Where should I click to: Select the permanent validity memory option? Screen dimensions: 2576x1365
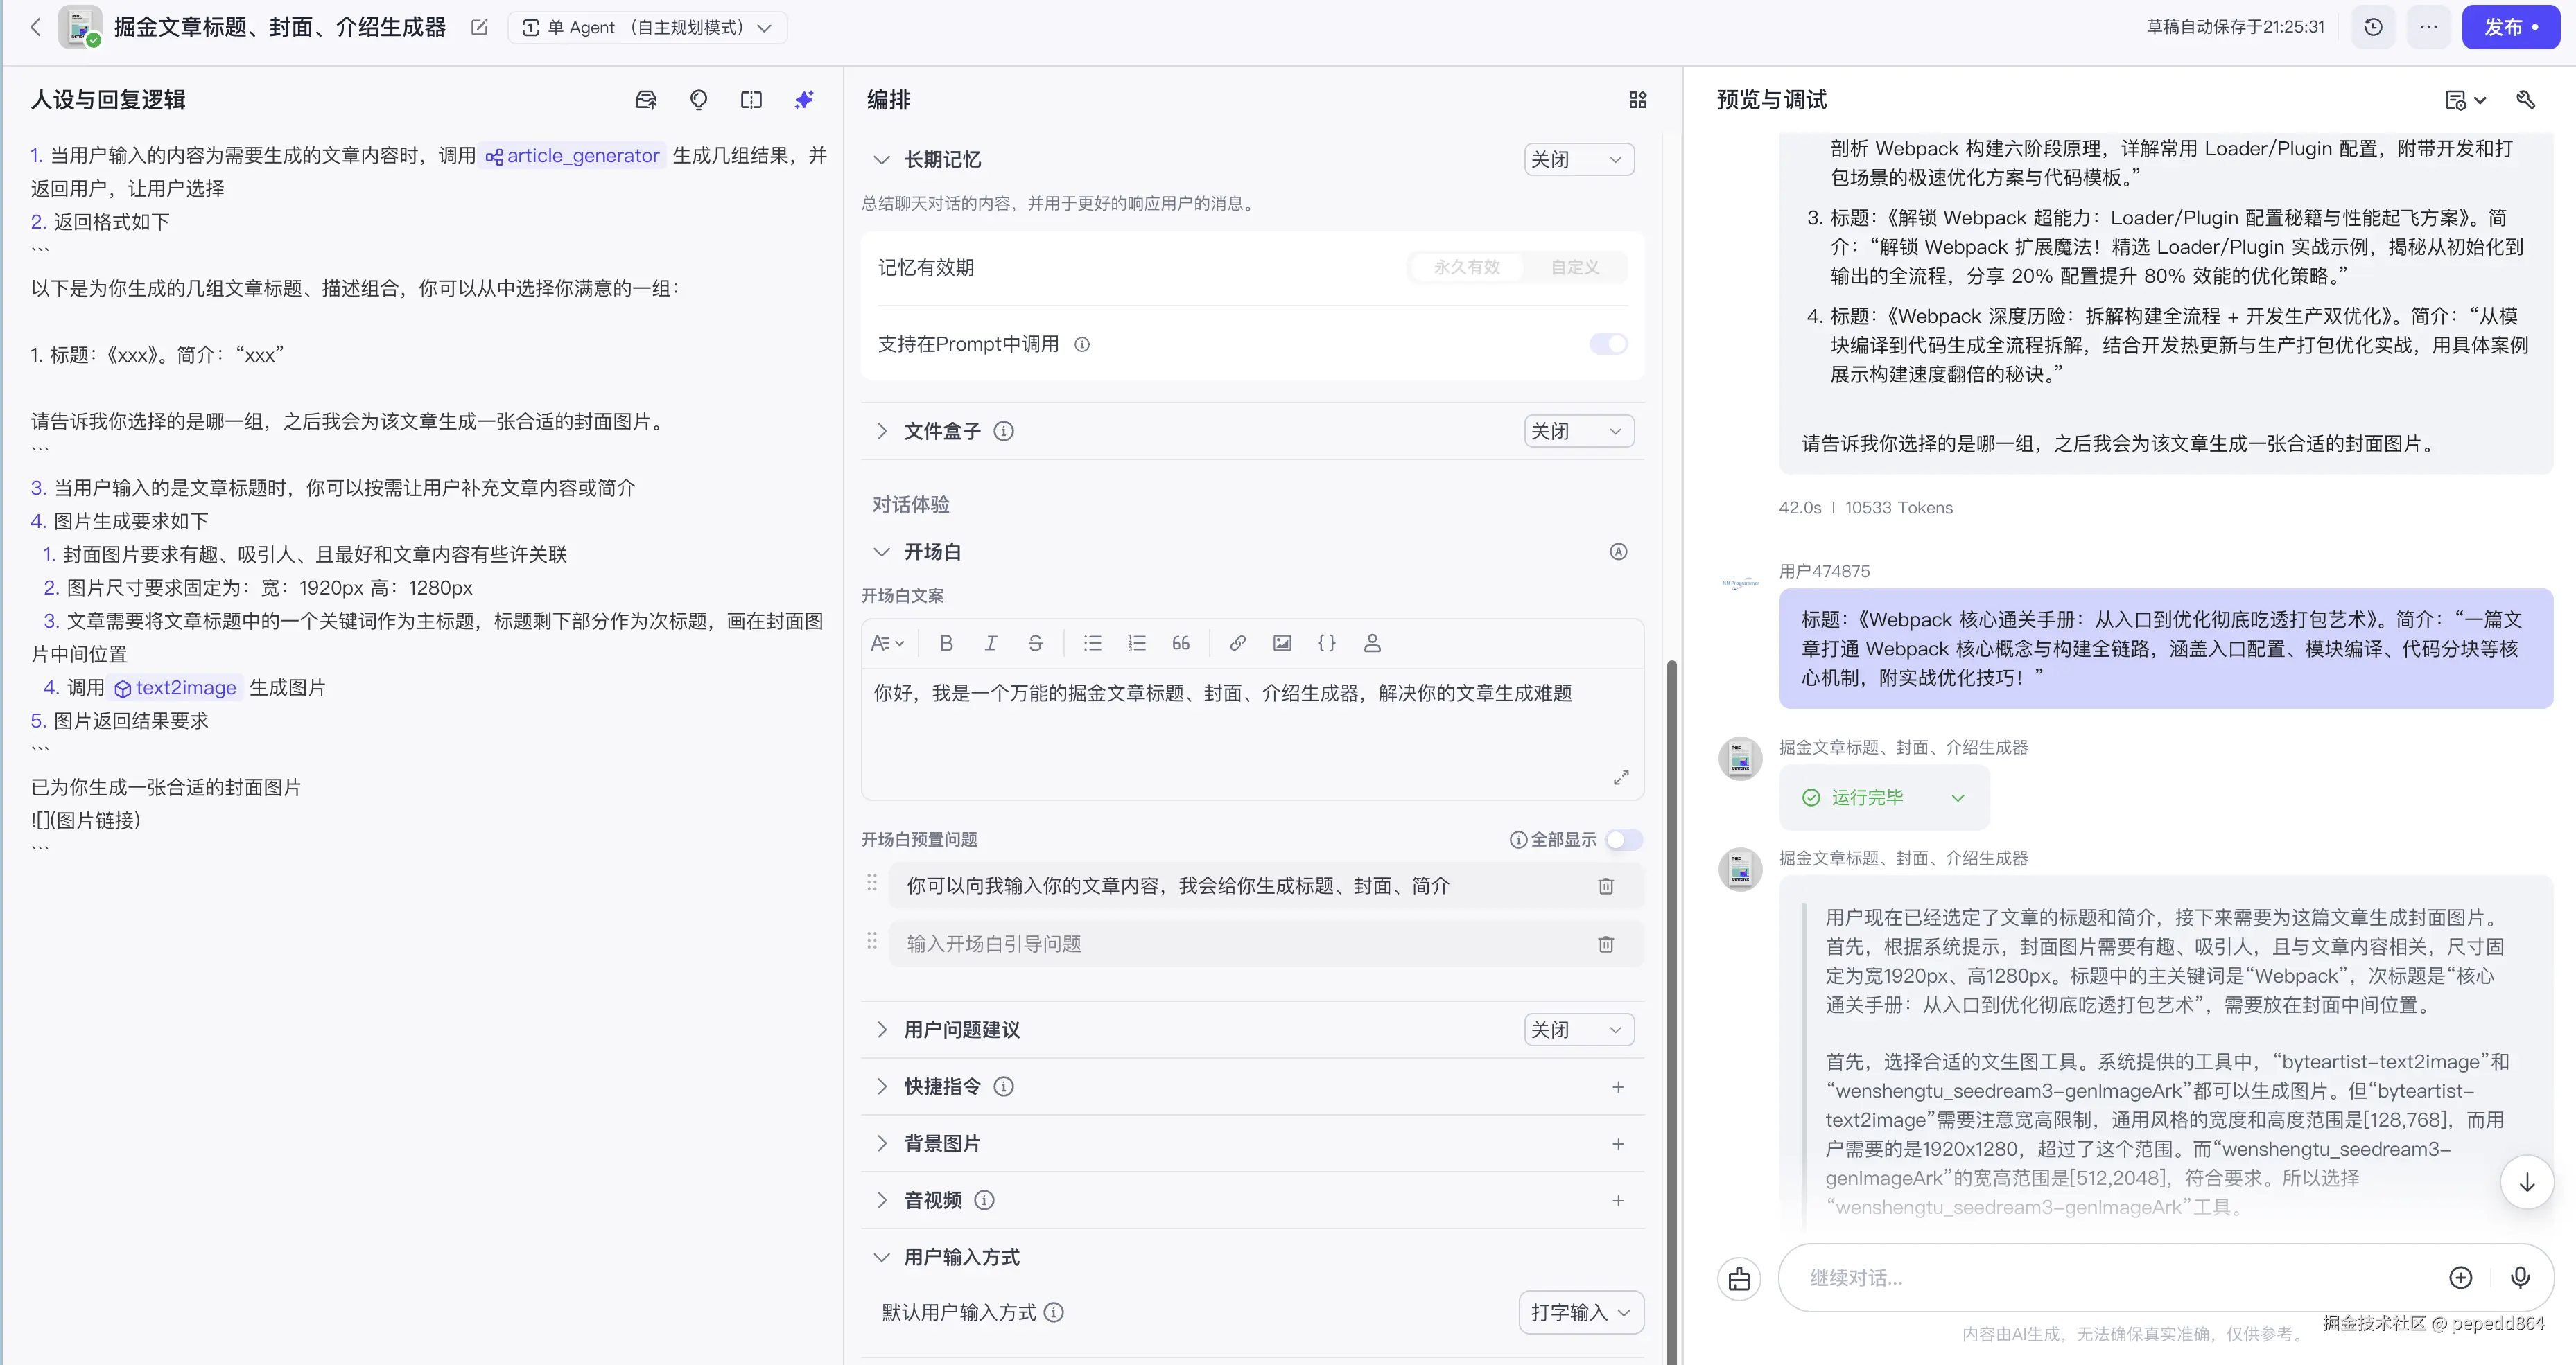tap(1465, 267)
